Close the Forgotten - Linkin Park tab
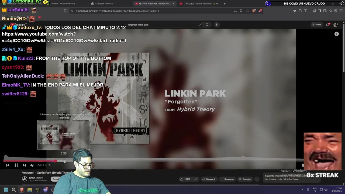Viewport: 345px width, 194px height. click(174, 4)
